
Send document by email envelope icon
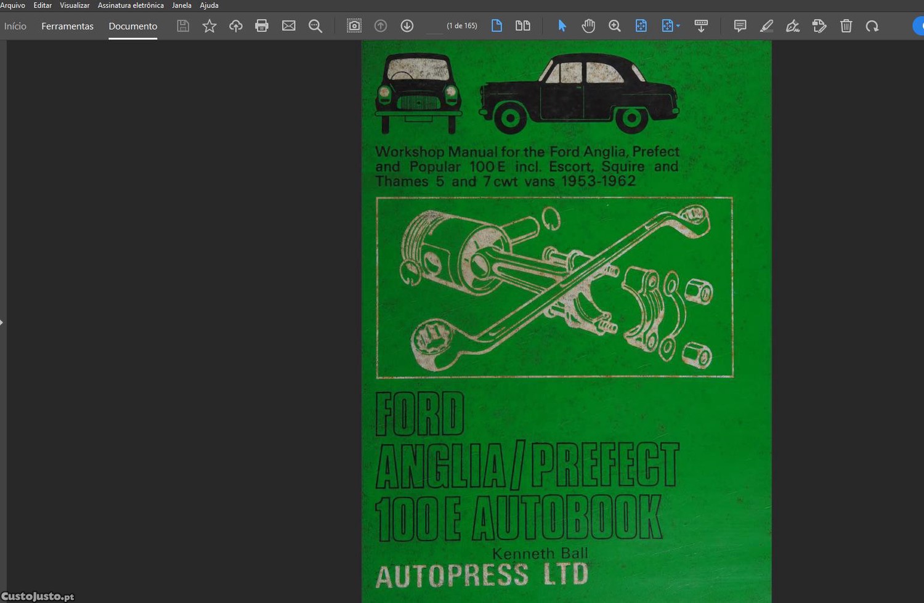[288, 26]
